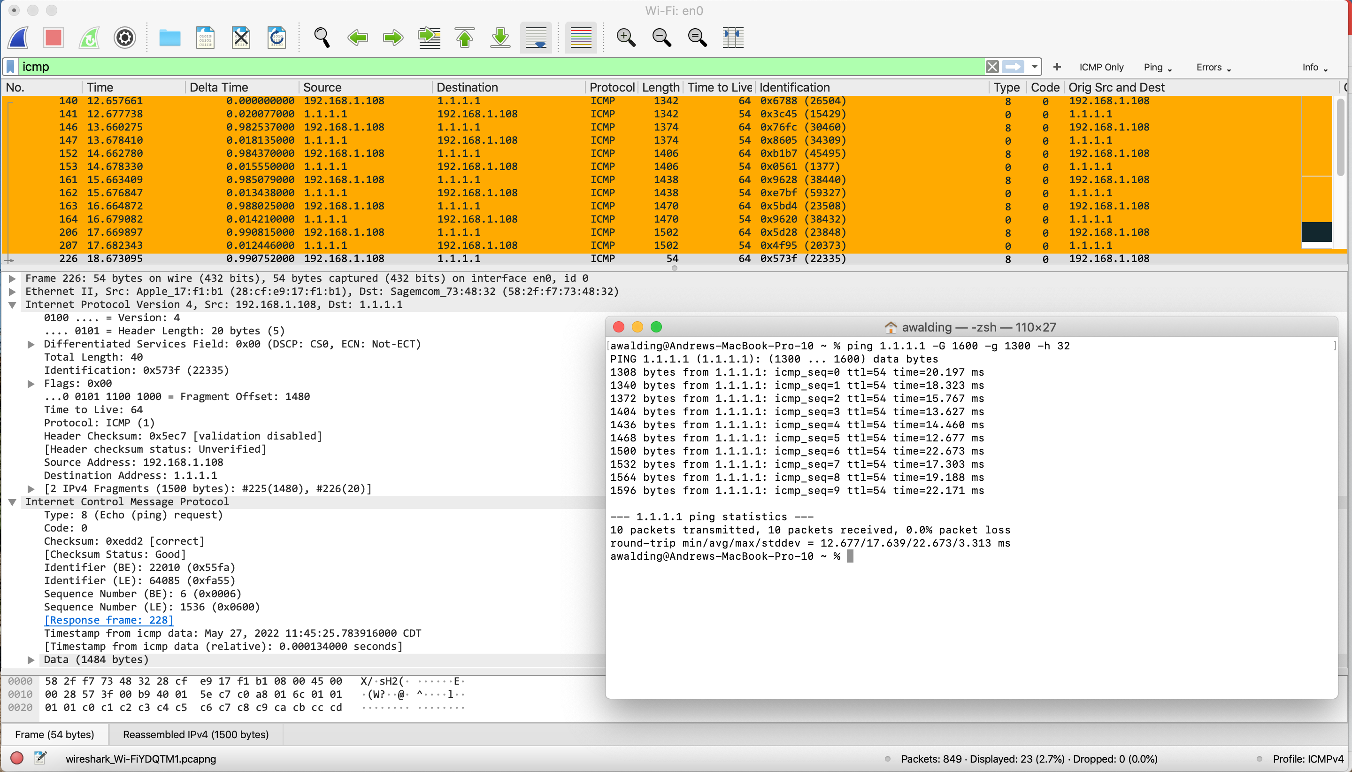Open the find packet search tool
Screen dimensions: 1352x772
click(x=322, y=38)
